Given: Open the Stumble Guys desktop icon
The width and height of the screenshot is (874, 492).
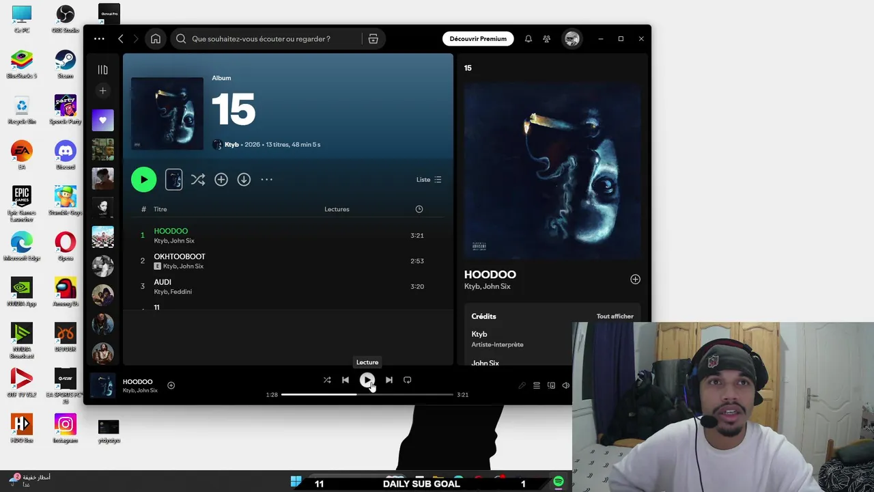Looking at the screenshot, I should point(66,201).
